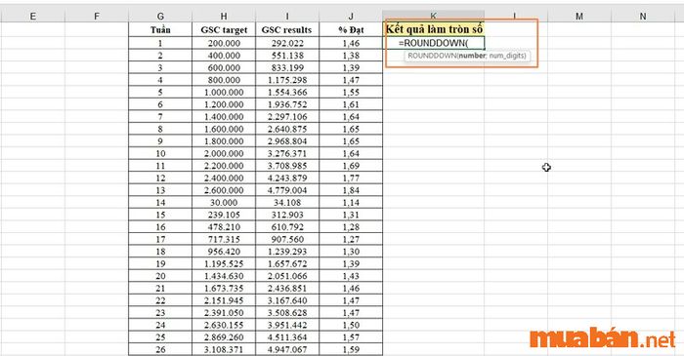Click GSC target cell 1.673.735
The image size is (684, 356).
click(x=224, y=288)
